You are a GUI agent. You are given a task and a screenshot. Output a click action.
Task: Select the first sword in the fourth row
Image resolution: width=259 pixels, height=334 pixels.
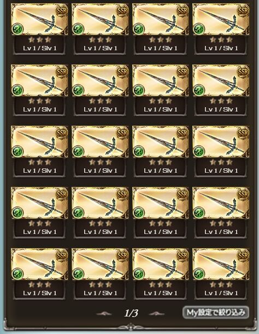point(40,203)
